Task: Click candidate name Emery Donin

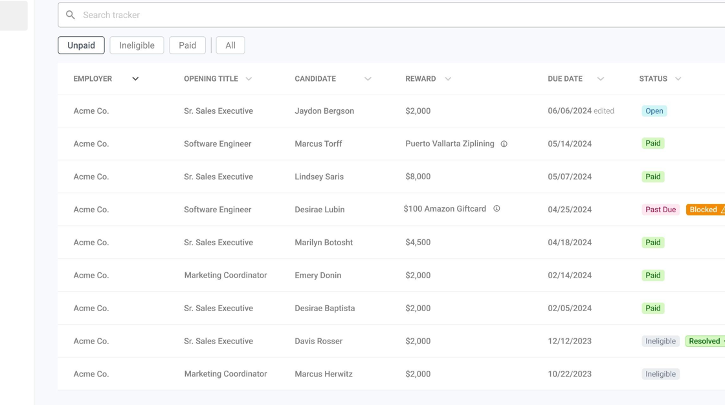Action: click(318, 275)
